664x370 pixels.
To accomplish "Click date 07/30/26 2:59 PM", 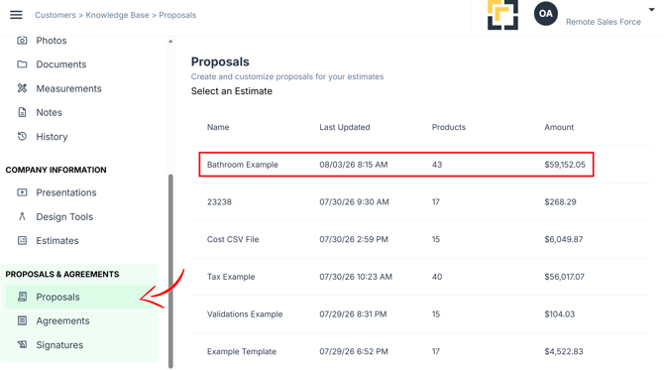I will click(x=354, y=239).
